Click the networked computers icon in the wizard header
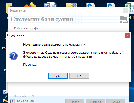 pos(124,19)
